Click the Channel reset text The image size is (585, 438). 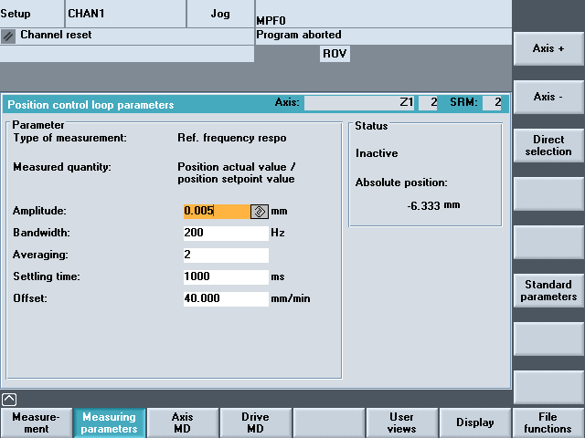pyautogui.click(x=56, y=35)
